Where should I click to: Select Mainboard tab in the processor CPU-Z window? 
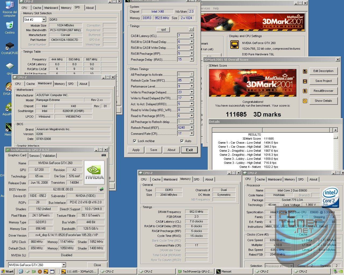[x=275, y=179]
